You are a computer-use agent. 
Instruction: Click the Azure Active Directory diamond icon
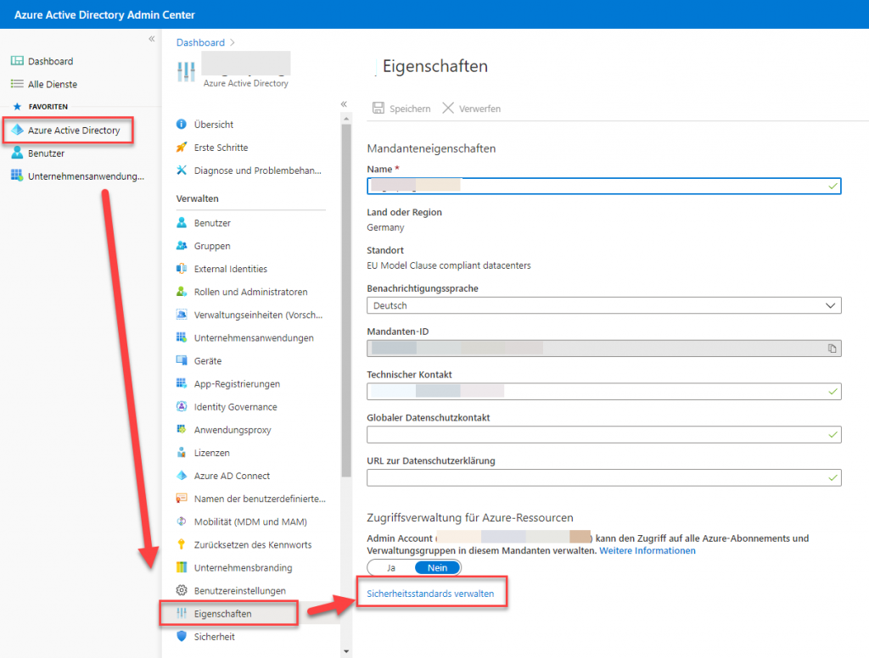click(17, 131)
